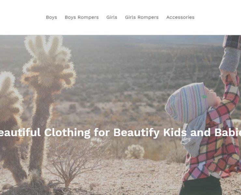Click the word Beautify in the headline
Image resolution: width=241 pixels, height=195 pixels.
click(136, 133)
